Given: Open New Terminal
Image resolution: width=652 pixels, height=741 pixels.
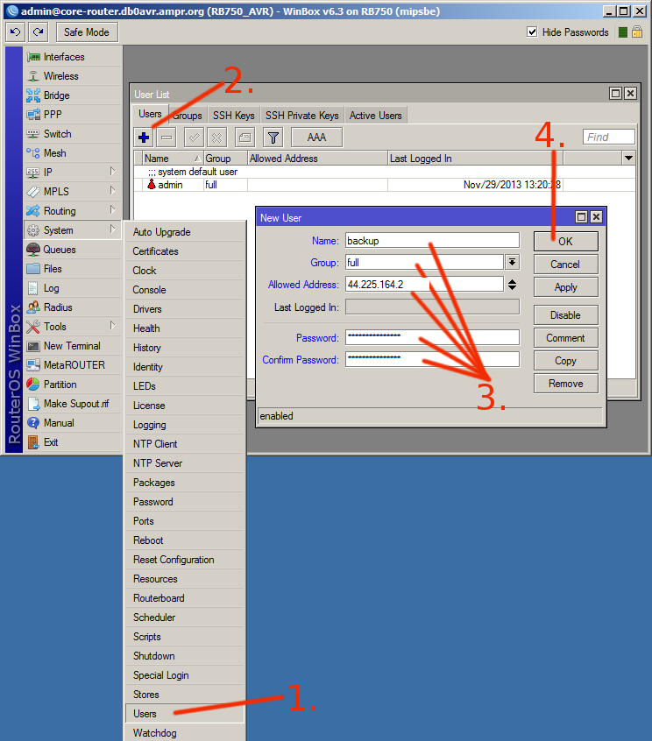Looking at the screenshot, I should (73, 346).
